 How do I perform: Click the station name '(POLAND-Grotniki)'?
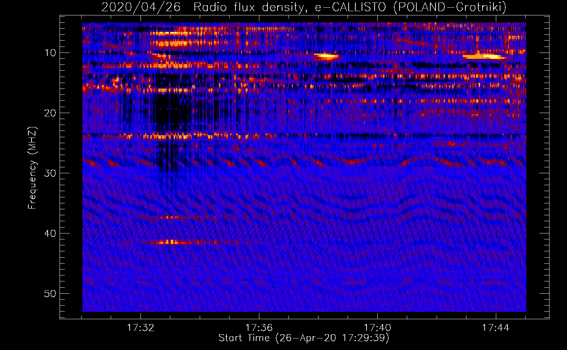coord(450,7)
